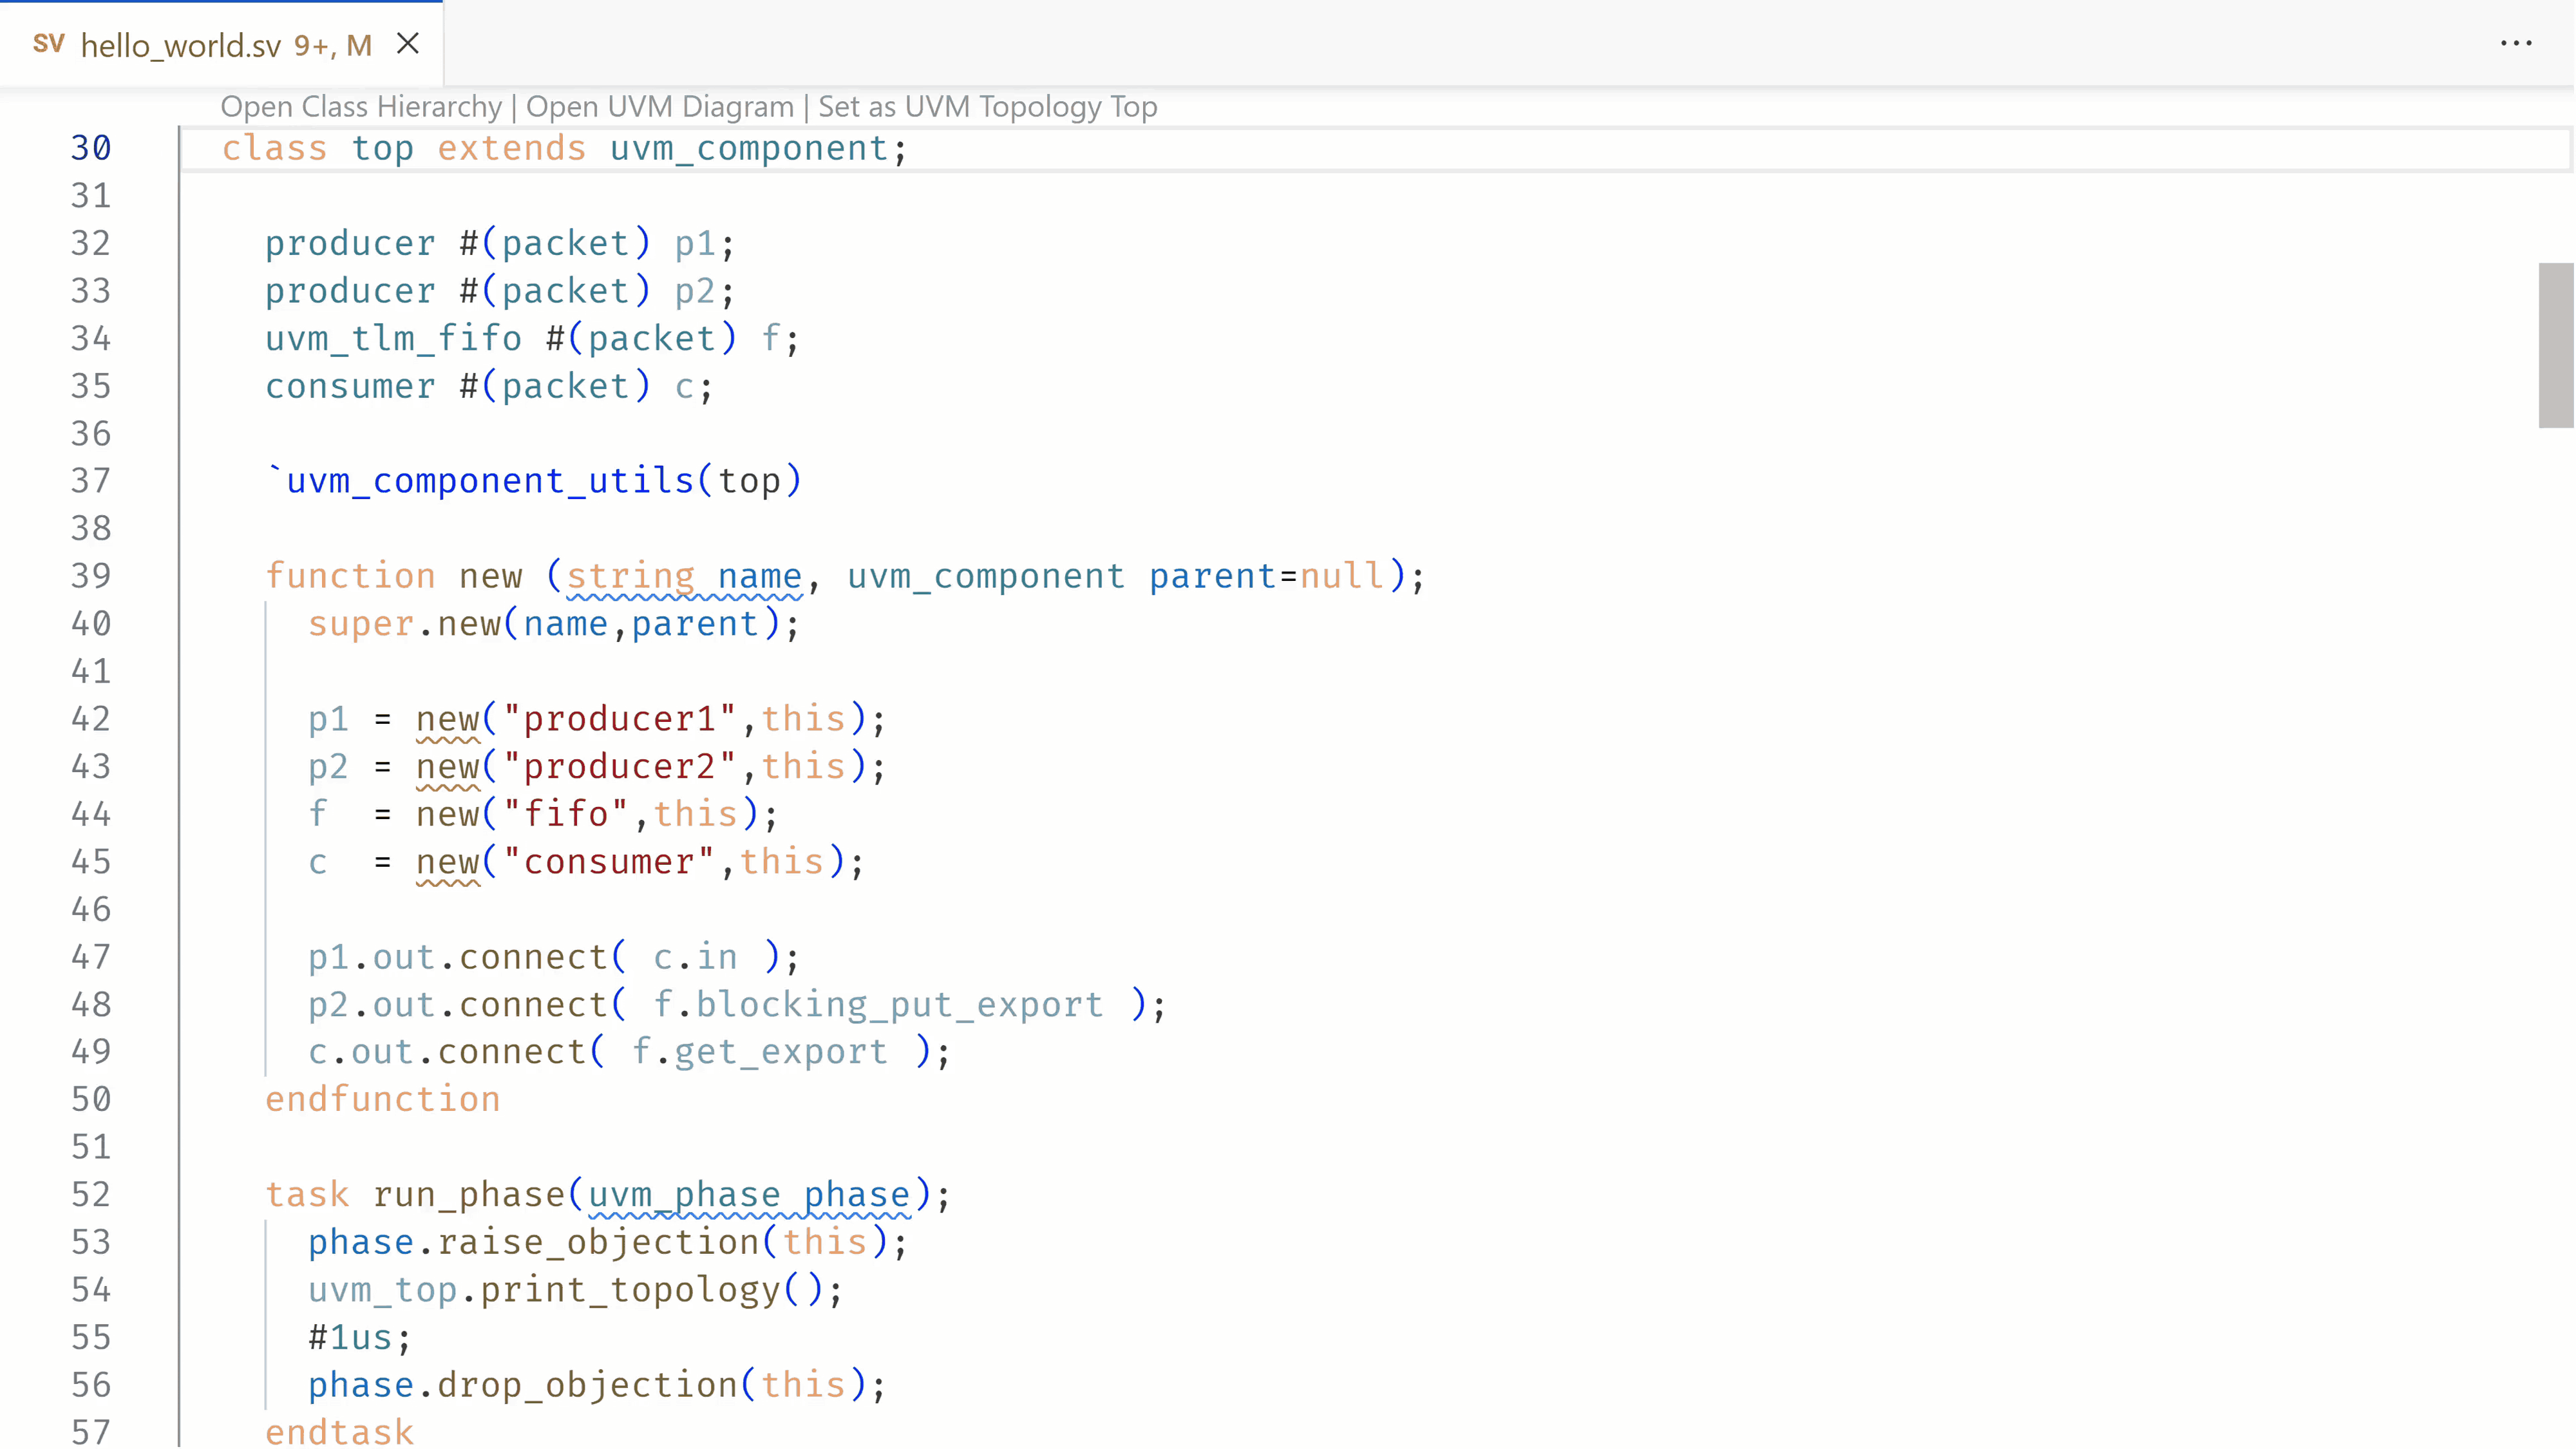
Task: Open UVM Diagram code lens link
Action: point(660,106)
